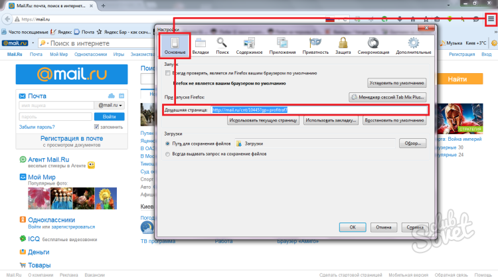Enable always check default browser checkbox

click(168, 73)
